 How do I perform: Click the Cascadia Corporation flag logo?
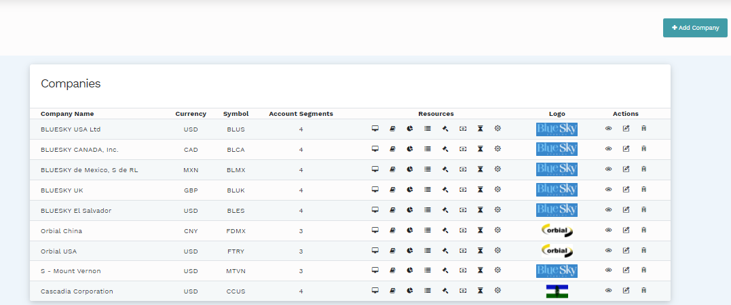coord(557,291)
